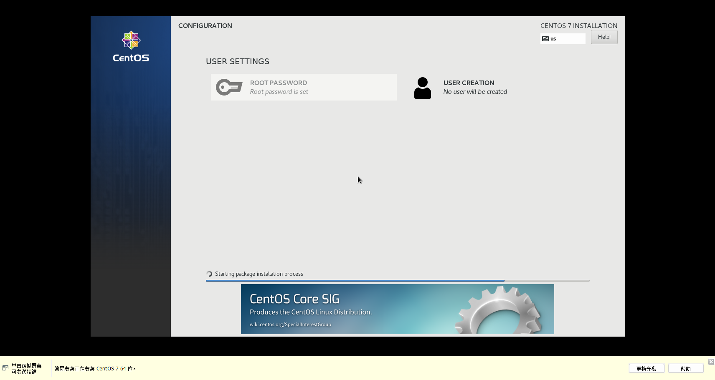Click the CENTOS 7 INSTALLATION label

[578, 26]
